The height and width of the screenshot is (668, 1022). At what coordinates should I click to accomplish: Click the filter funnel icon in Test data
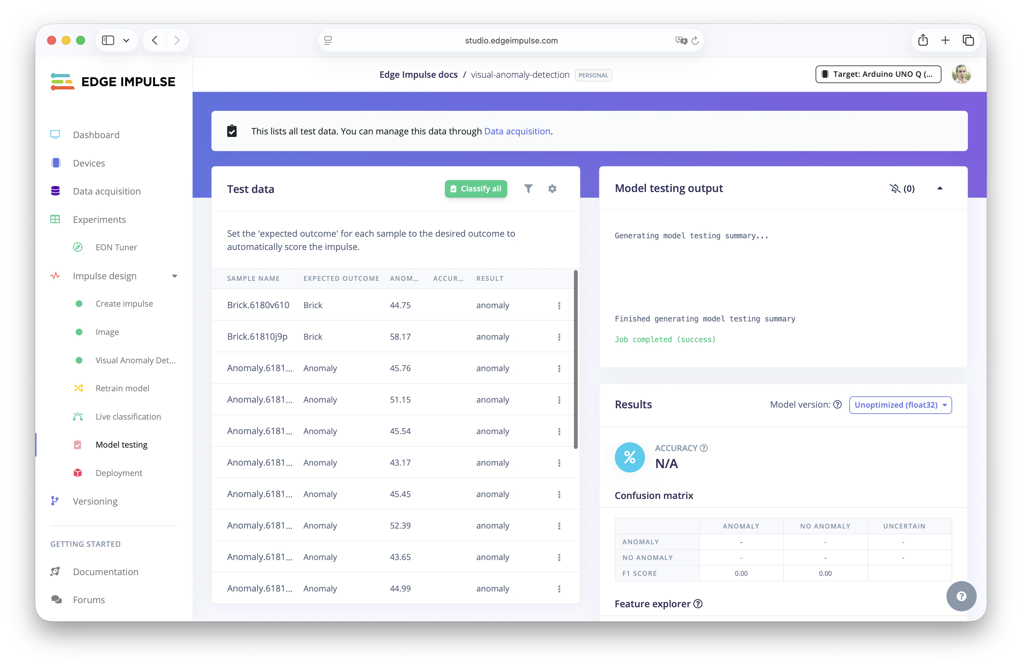528,189
